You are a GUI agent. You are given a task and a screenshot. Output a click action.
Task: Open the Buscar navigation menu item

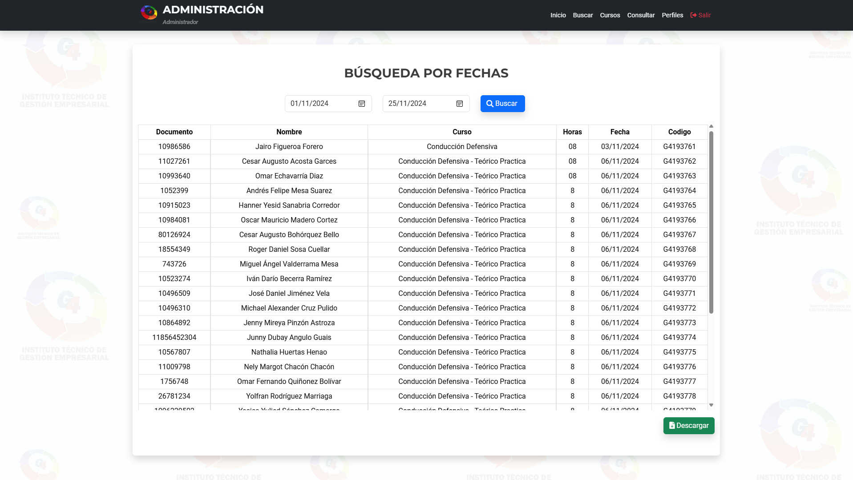pyautogui.click(x=583, y=15)
